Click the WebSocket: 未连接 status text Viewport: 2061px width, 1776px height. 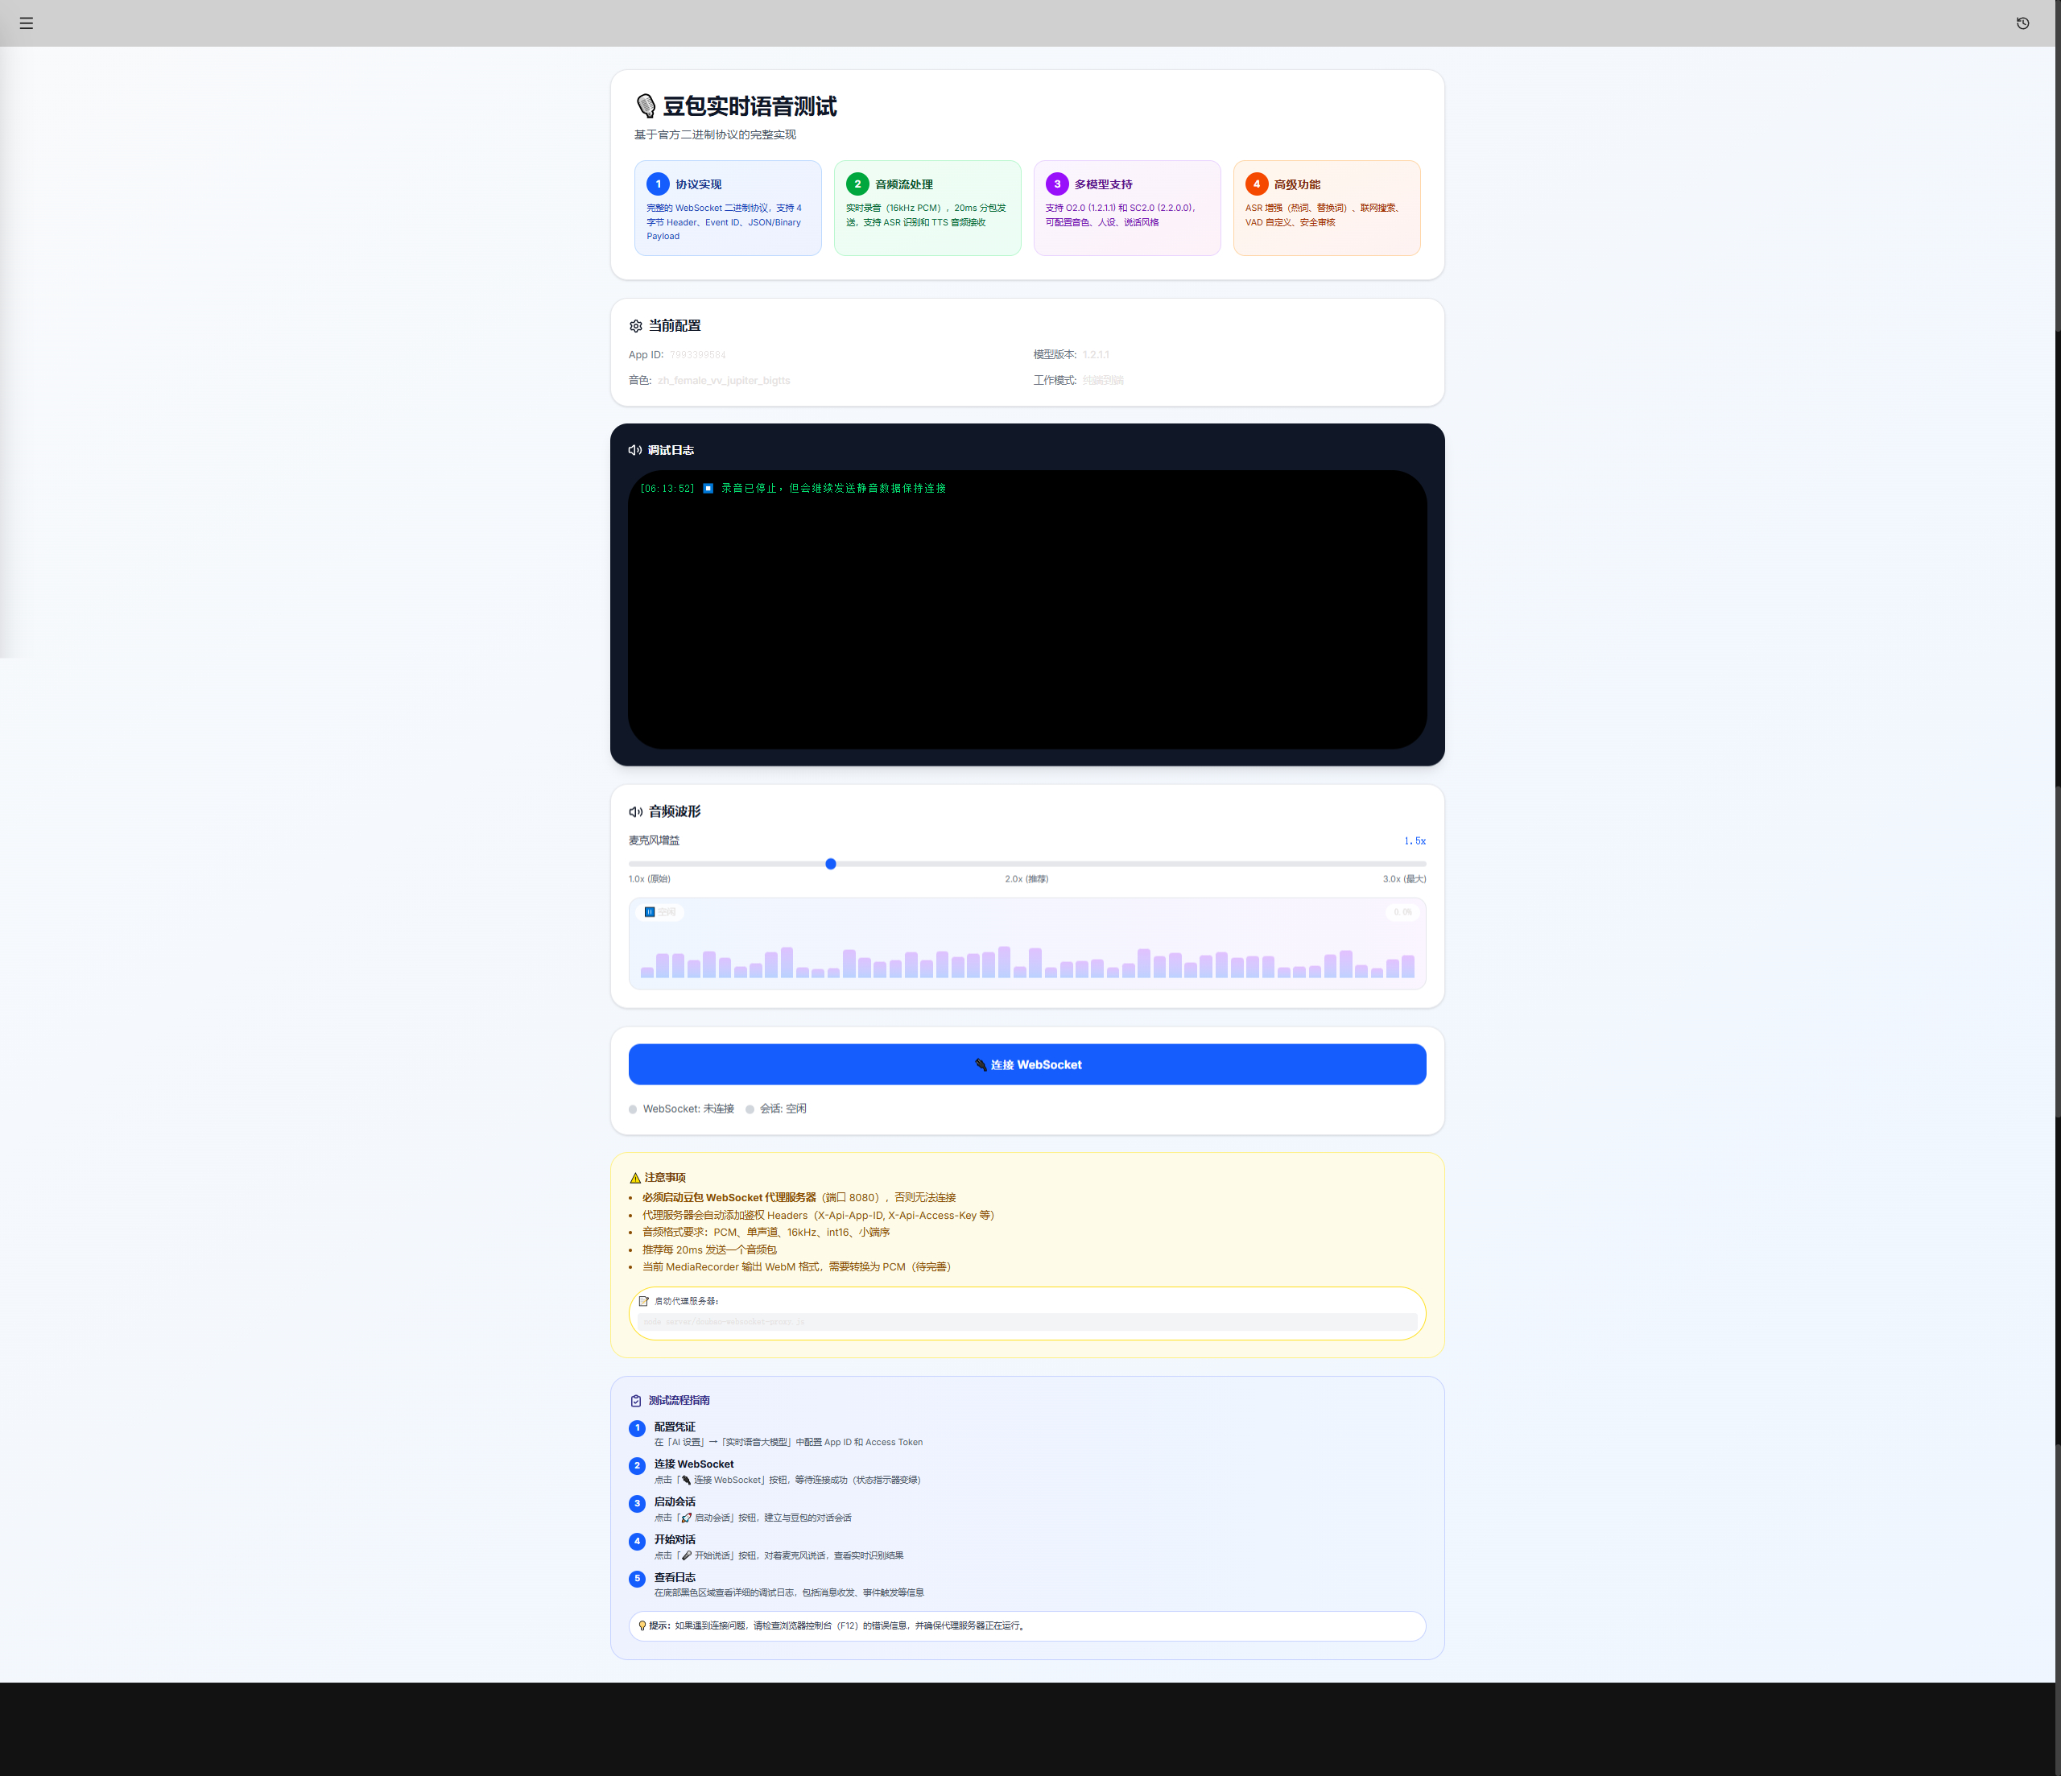coord(688,1109)
